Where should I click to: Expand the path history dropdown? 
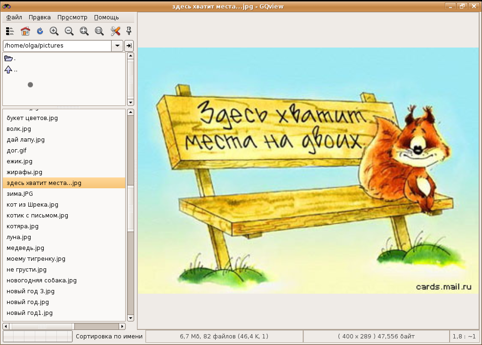117,46
